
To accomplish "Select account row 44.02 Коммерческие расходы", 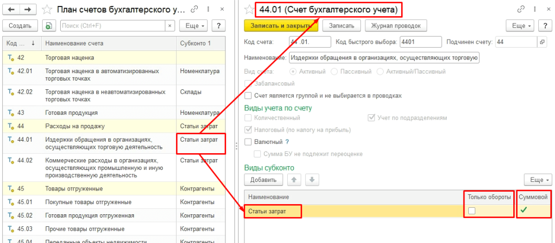I will (114, 168).
